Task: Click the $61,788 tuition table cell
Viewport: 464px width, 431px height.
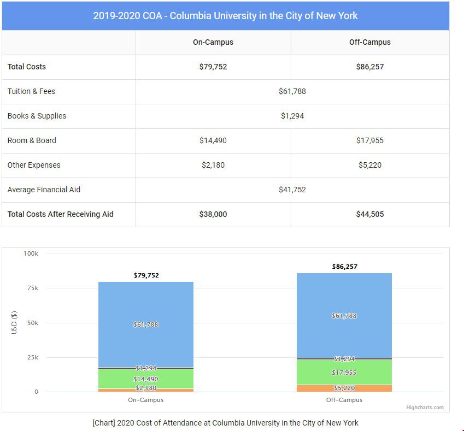Action: pyautogui.click(x=292, y=91)
